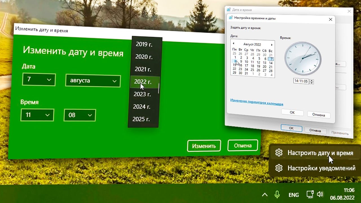Select day 12 in the August calendar

tap(258, 63)
